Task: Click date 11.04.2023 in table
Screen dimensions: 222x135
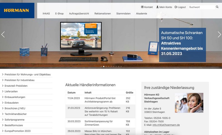Action: point(74,98)
